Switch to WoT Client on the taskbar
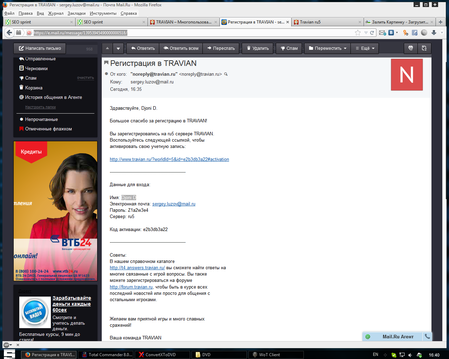Viewport: 449px width, 359px height. [x=276, y=355]
